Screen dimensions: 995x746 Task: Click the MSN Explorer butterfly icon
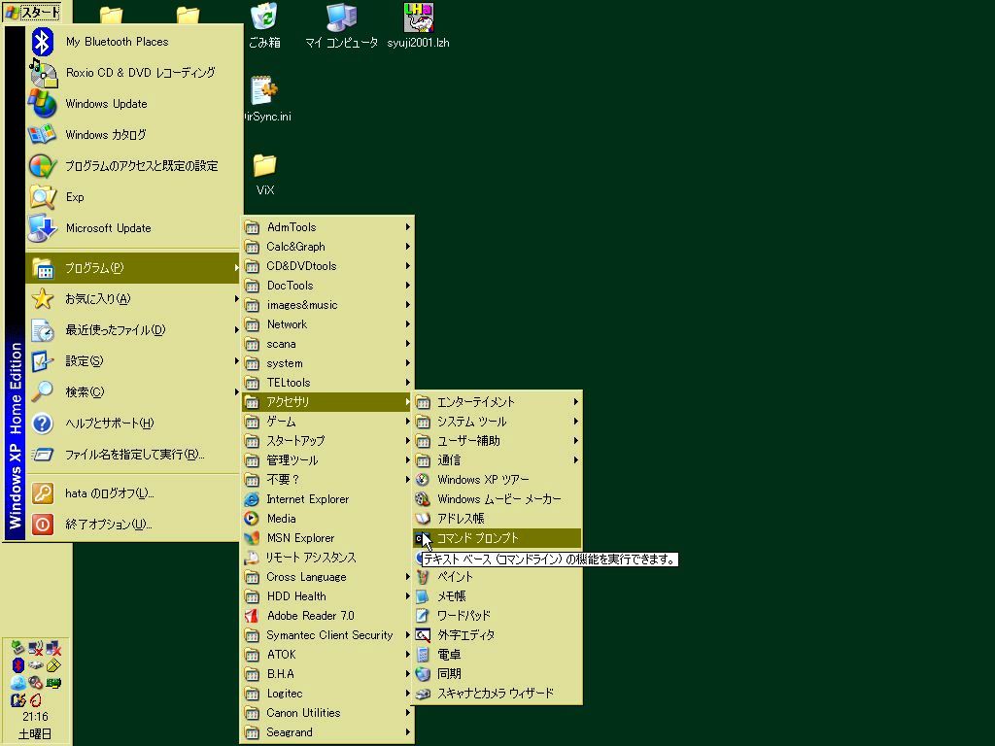click(x=252, y=538)
